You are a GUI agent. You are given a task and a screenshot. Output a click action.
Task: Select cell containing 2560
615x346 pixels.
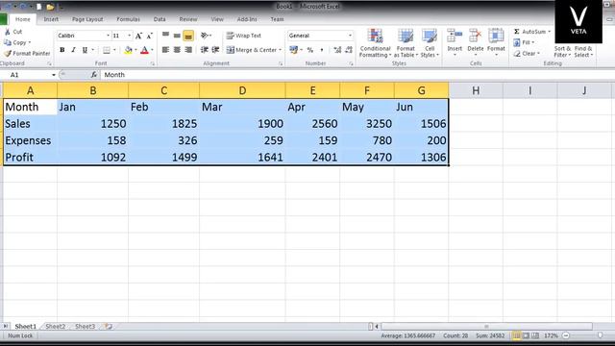312,124
